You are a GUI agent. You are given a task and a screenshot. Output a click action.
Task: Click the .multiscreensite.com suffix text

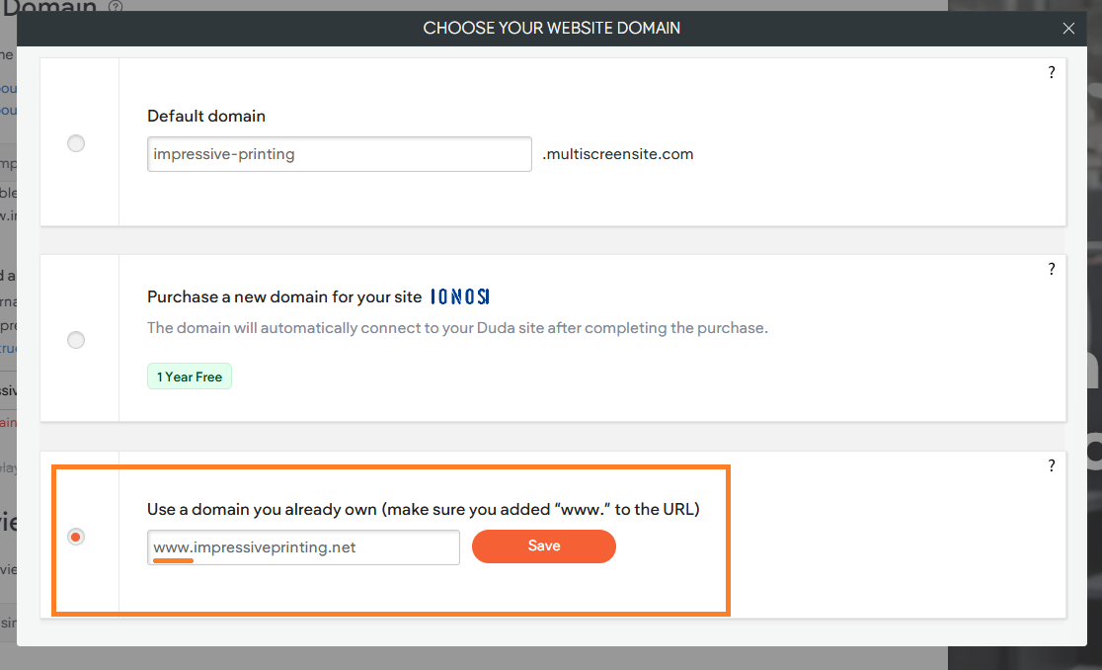(618, 154)
